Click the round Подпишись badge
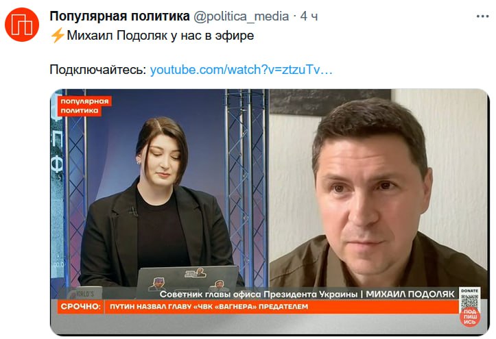 click(470, 316)
